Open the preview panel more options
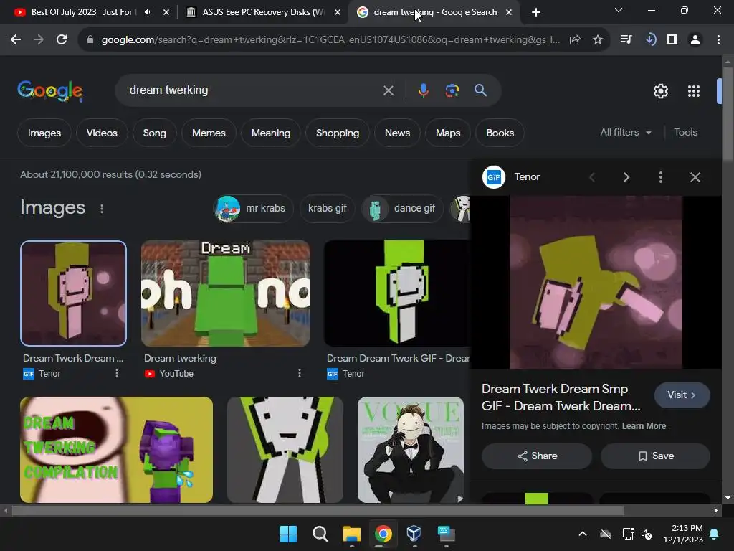Screen dimensions: 734x551 click(x=660, y=177)
